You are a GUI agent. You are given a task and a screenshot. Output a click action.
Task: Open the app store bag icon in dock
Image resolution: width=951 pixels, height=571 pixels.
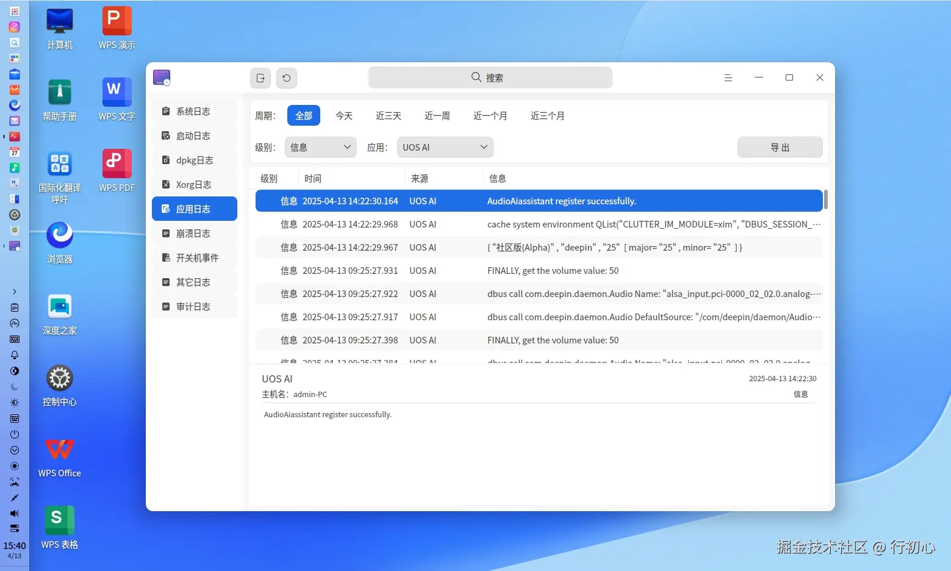(x=15, y=90)
